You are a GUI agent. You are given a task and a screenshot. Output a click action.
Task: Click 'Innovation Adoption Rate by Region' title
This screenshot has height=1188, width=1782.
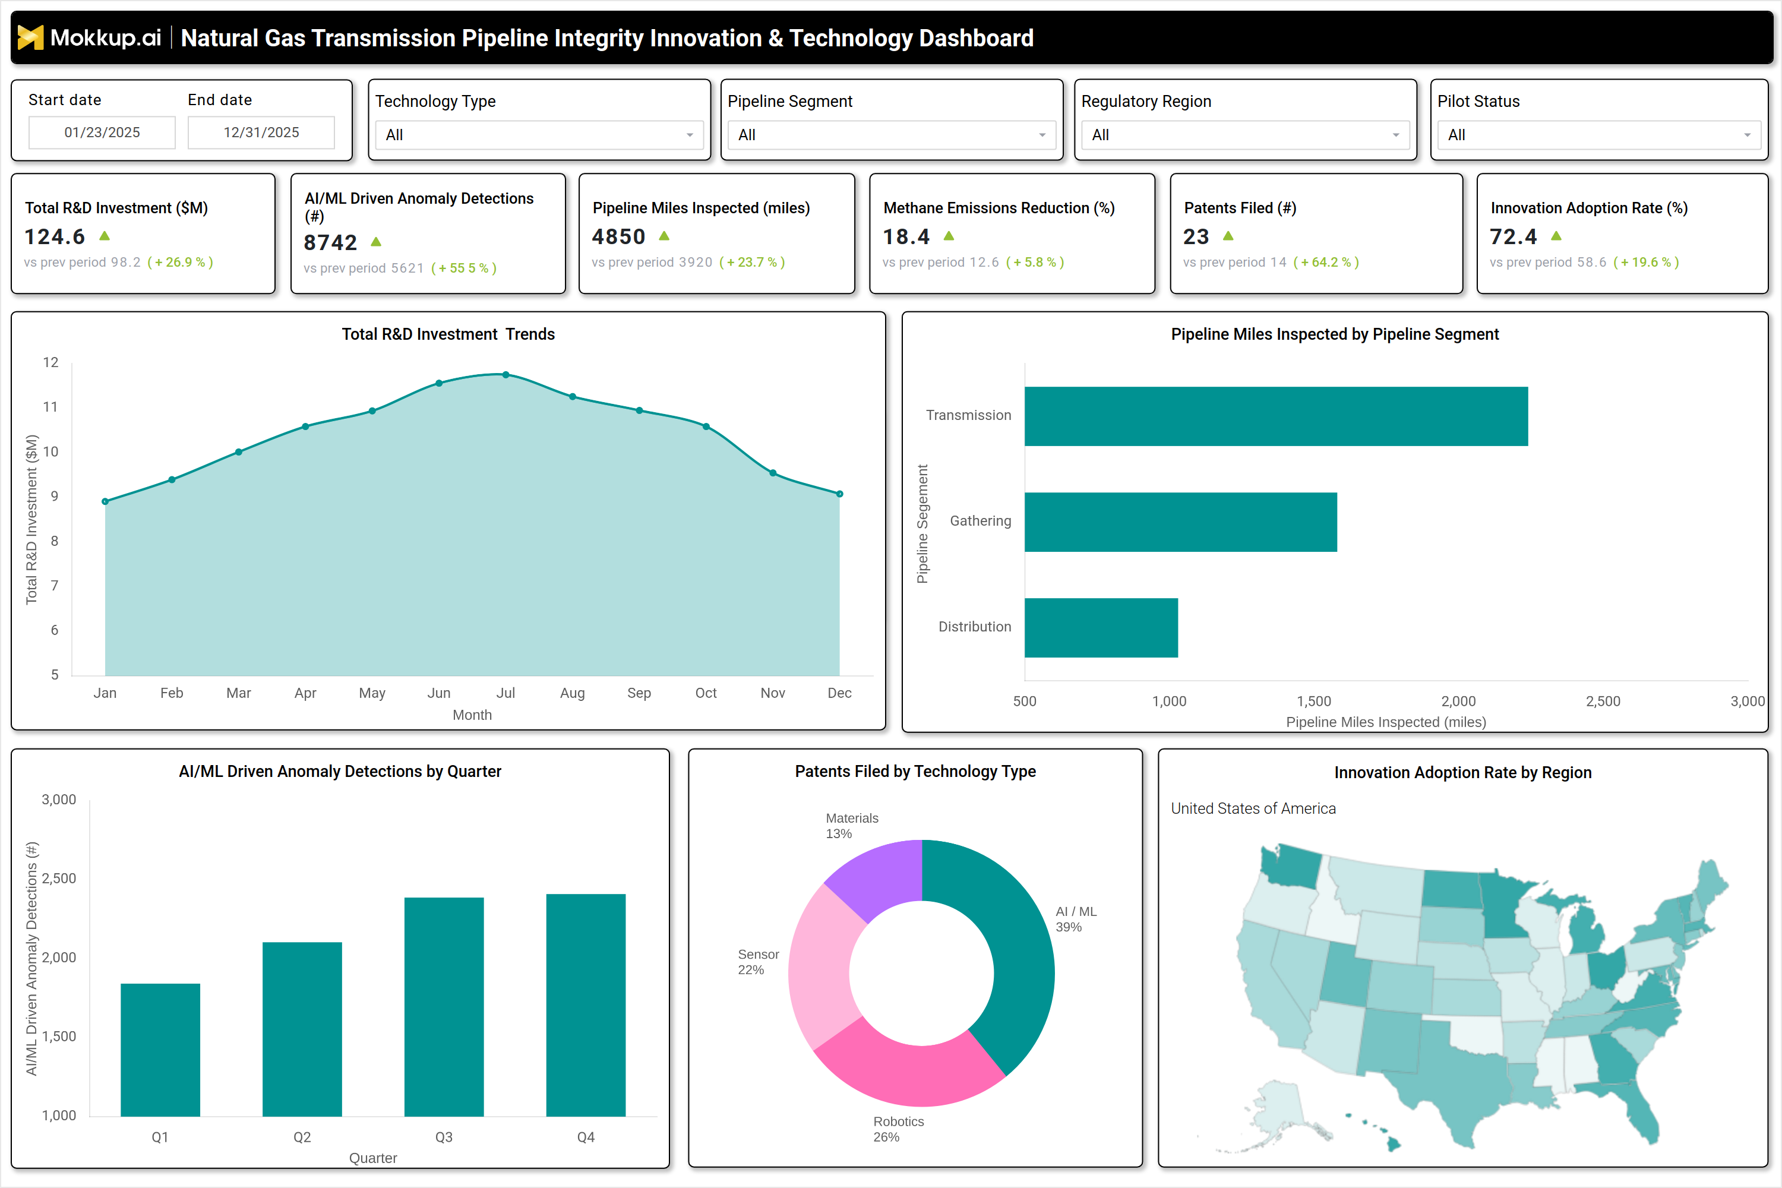[1463, 772]
